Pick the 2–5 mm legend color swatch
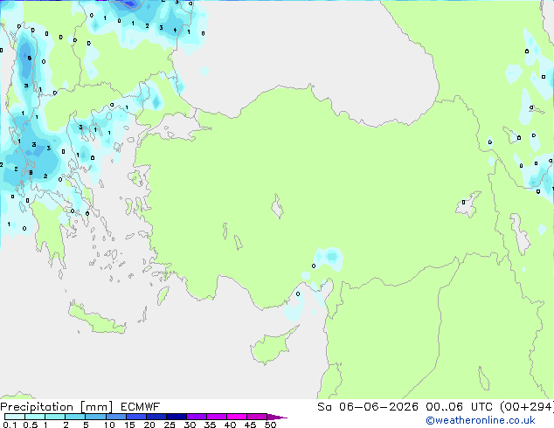The image size is (554, 428). (x=75, y=417)
